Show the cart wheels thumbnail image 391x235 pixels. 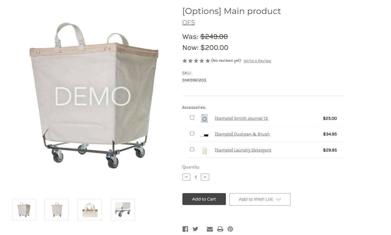pos(123,210)
